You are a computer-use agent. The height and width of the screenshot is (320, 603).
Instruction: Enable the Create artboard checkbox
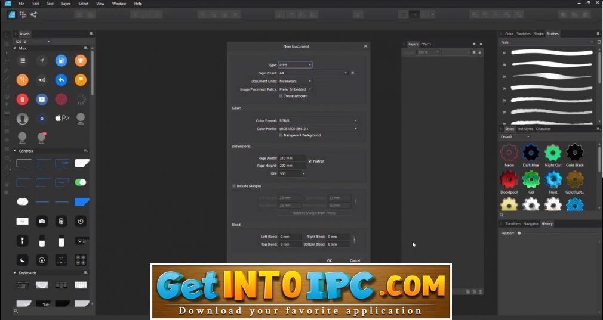point(281,96)
